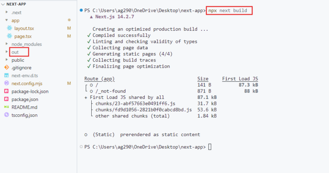Expand the .next folder
Image resolution: width=329 pixels, height=173 pixels.
click(7, 12)
